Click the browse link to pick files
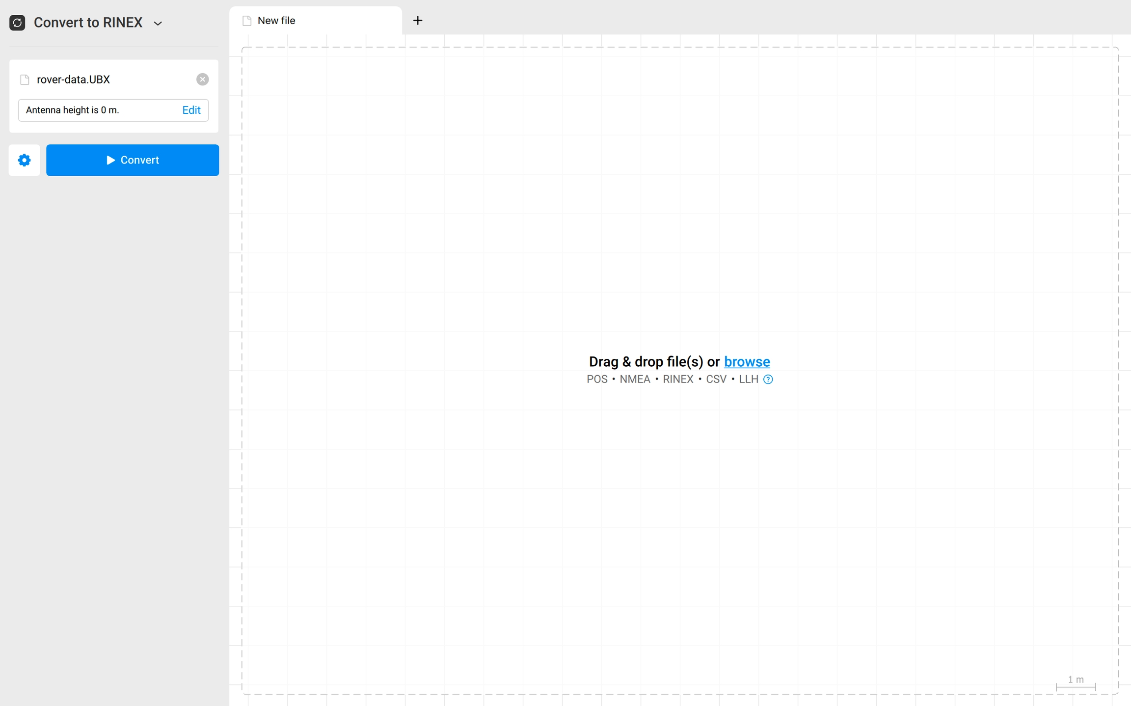 point(747,361)
